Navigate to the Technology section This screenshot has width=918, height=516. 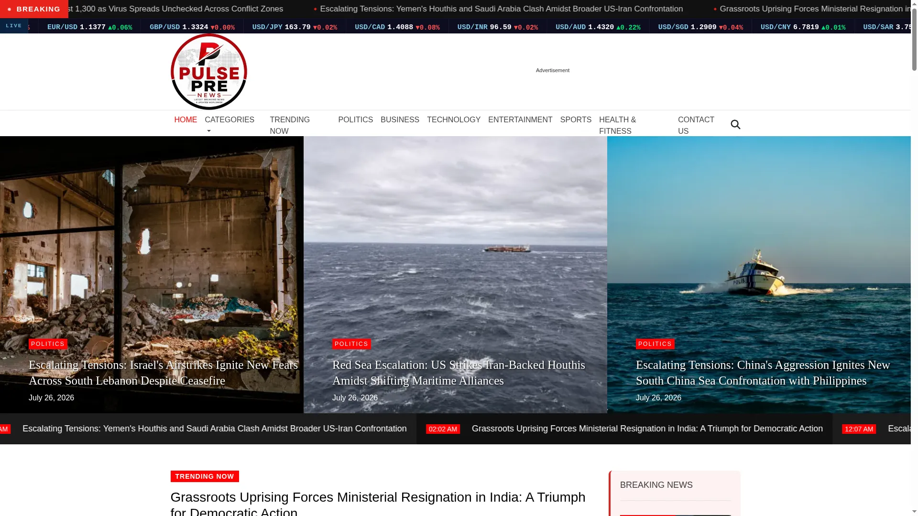pyautogui.click(x=454, y=120)
